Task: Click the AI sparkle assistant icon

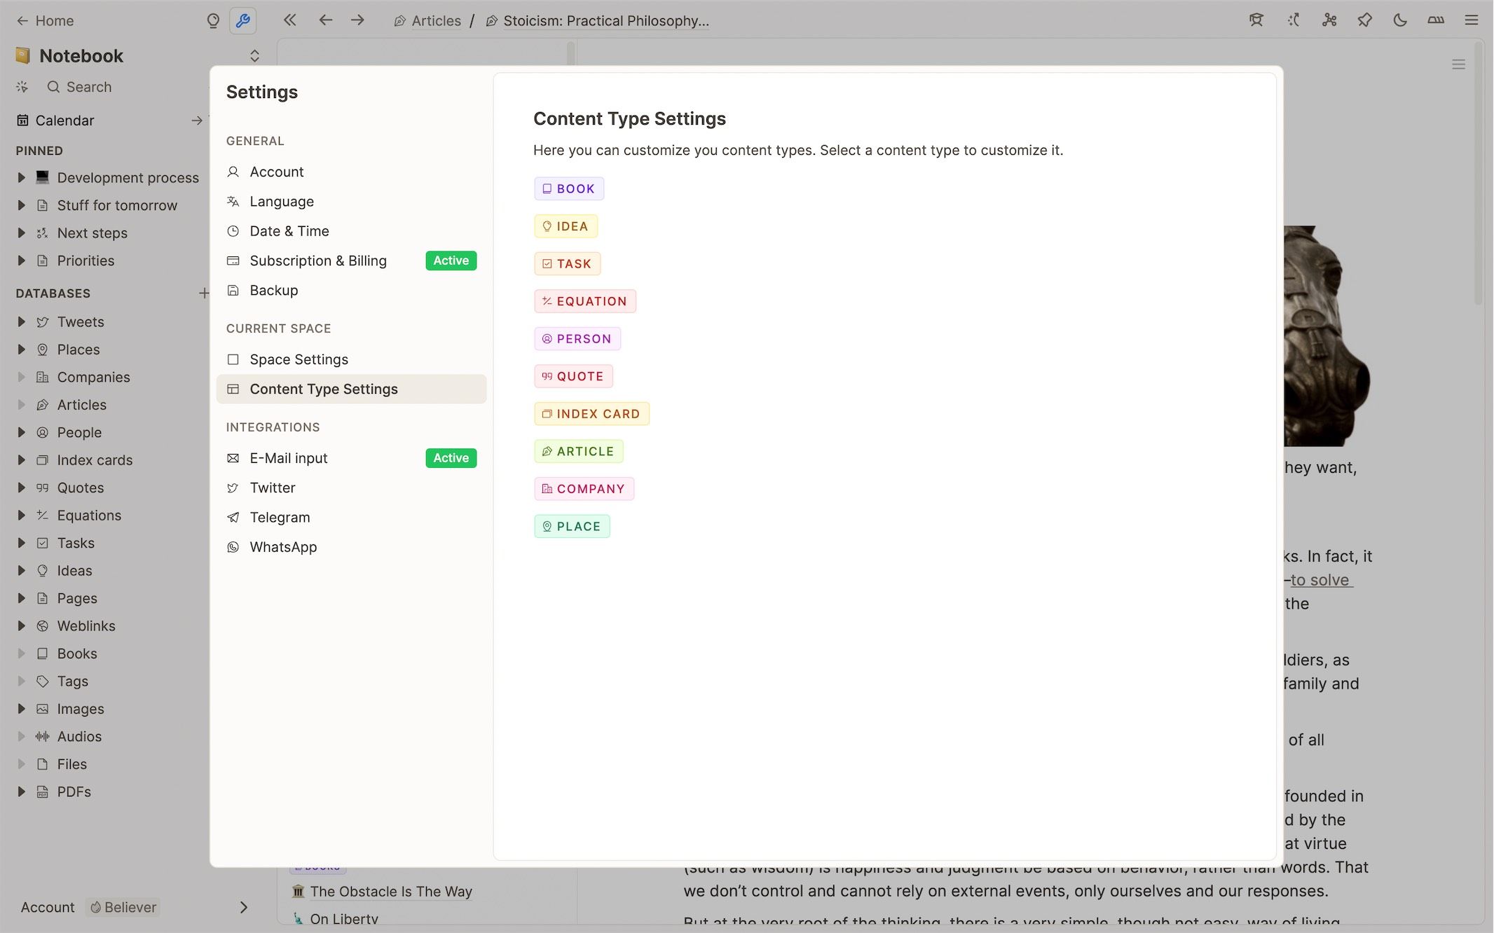Action: point(1294,20)
